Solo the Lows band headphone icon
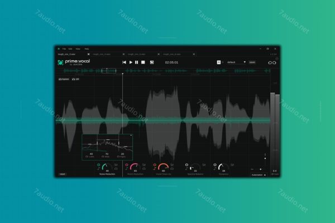This screenshot has height=223, width=335. (x=87, y=157)
